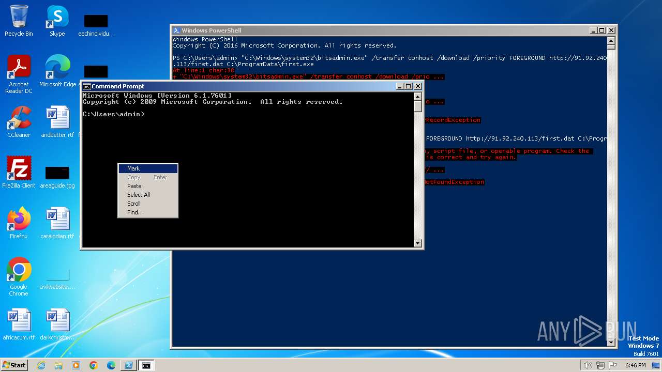Click Edge icon in the taskbar

tap(111, 365)
